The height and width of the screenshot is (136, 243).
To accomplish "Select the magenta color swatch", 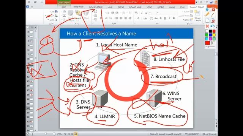I will (210, 39).
